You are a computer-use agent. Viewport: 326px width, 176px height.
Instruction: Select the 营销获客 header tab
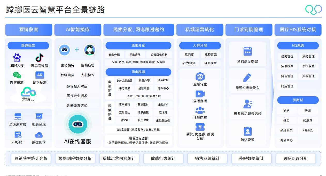tap(29, 30)
